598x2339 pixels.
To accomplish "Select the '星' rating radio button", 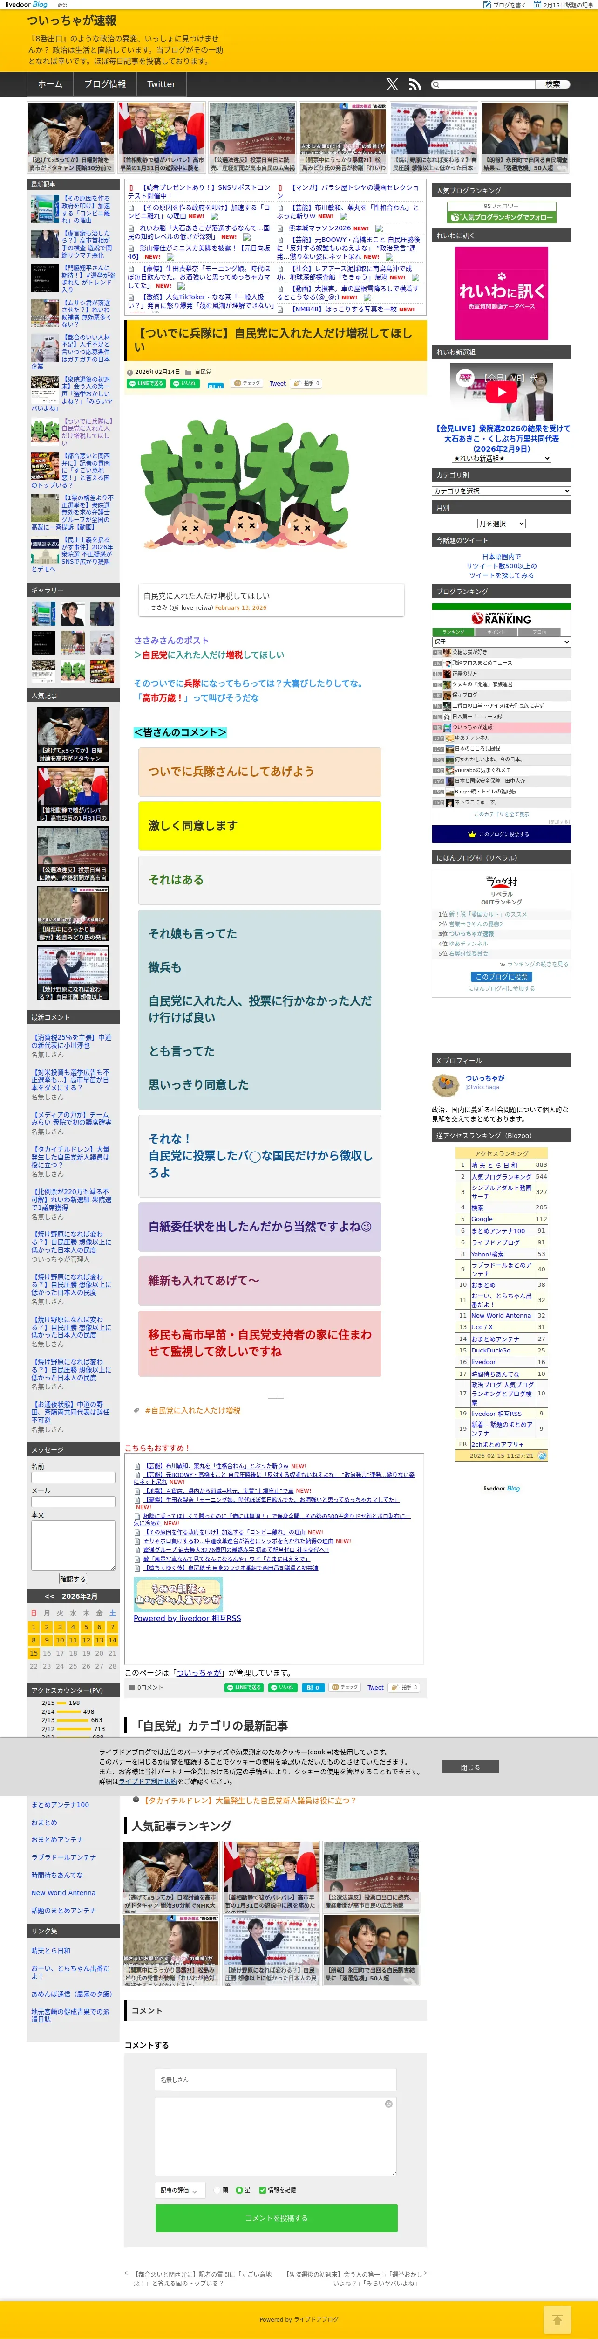I will coord(238,2190).
